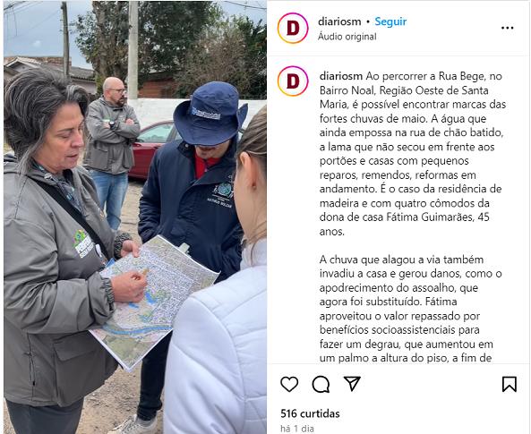Image resolution: width=531 pixels, height=434 pixels.
Task: Open comments with the speech bubble icon
Action: pos(321,384)
